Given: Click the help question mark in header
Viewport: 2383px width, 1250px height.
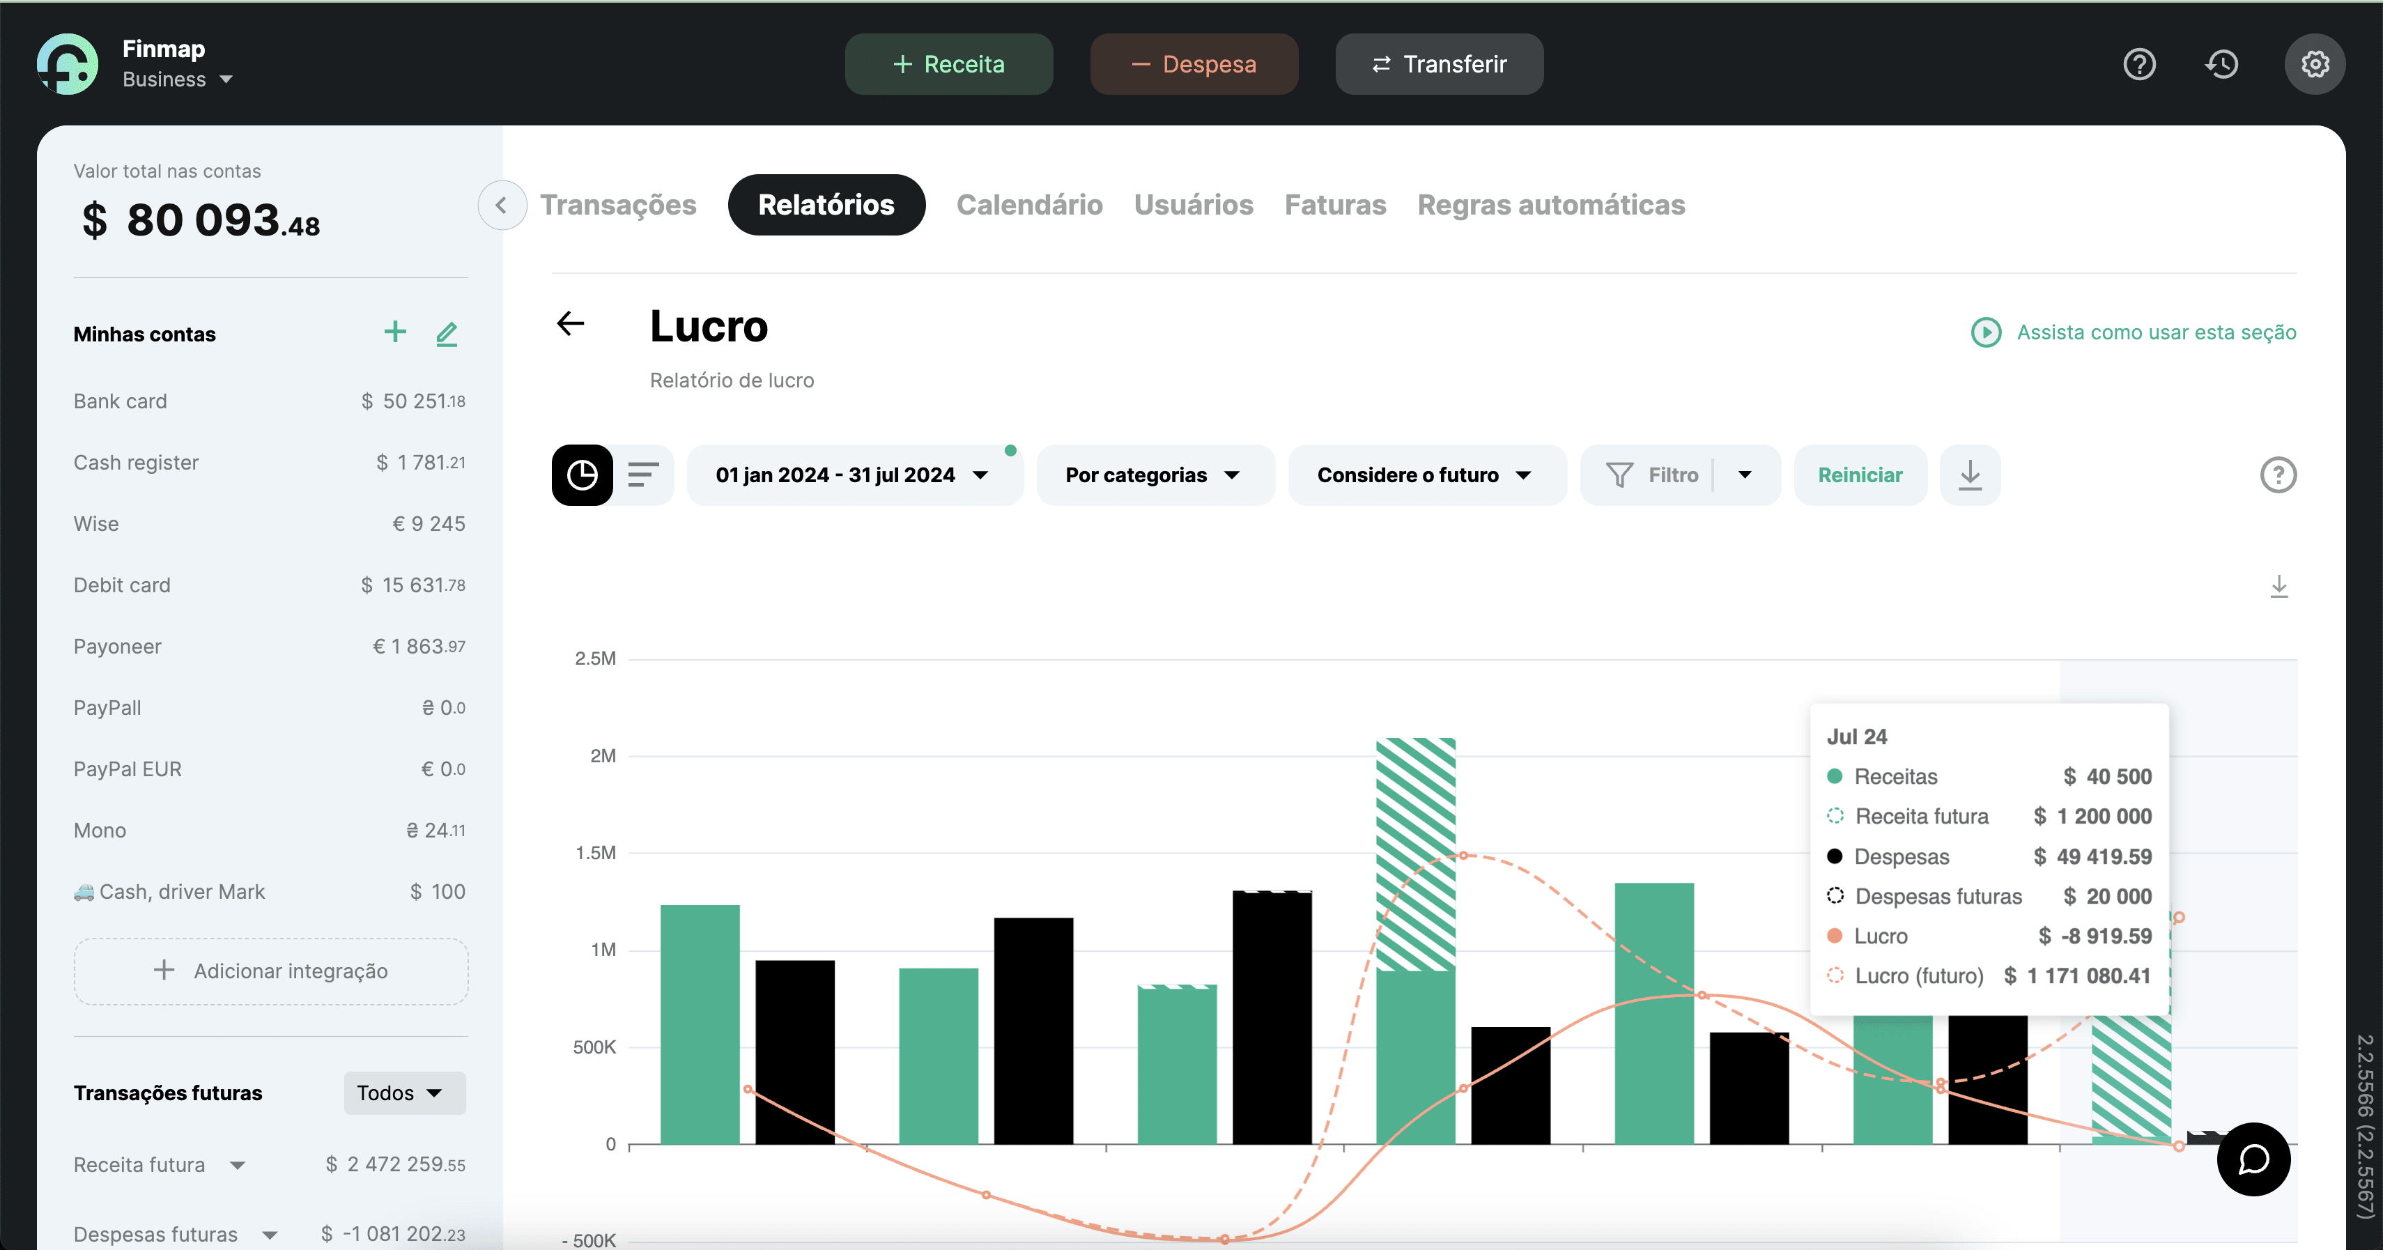Looking at the screenshot, I should pyautogui.click(x=2139, y=64).
